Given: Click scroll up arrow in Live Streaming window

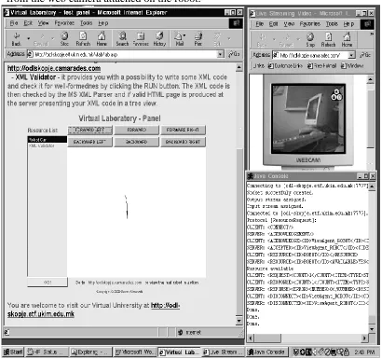Looking at the screenshot, I should [x=371, y=79].
